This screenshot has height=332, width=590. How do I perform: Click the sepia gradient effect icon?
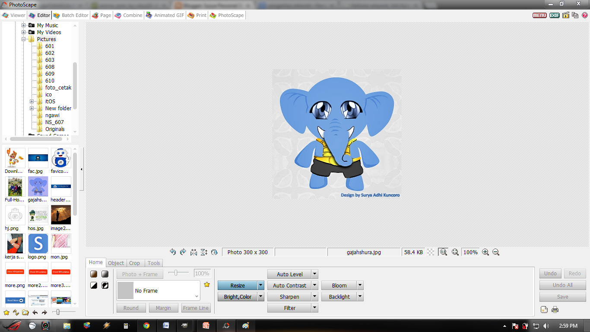(94, 274)
